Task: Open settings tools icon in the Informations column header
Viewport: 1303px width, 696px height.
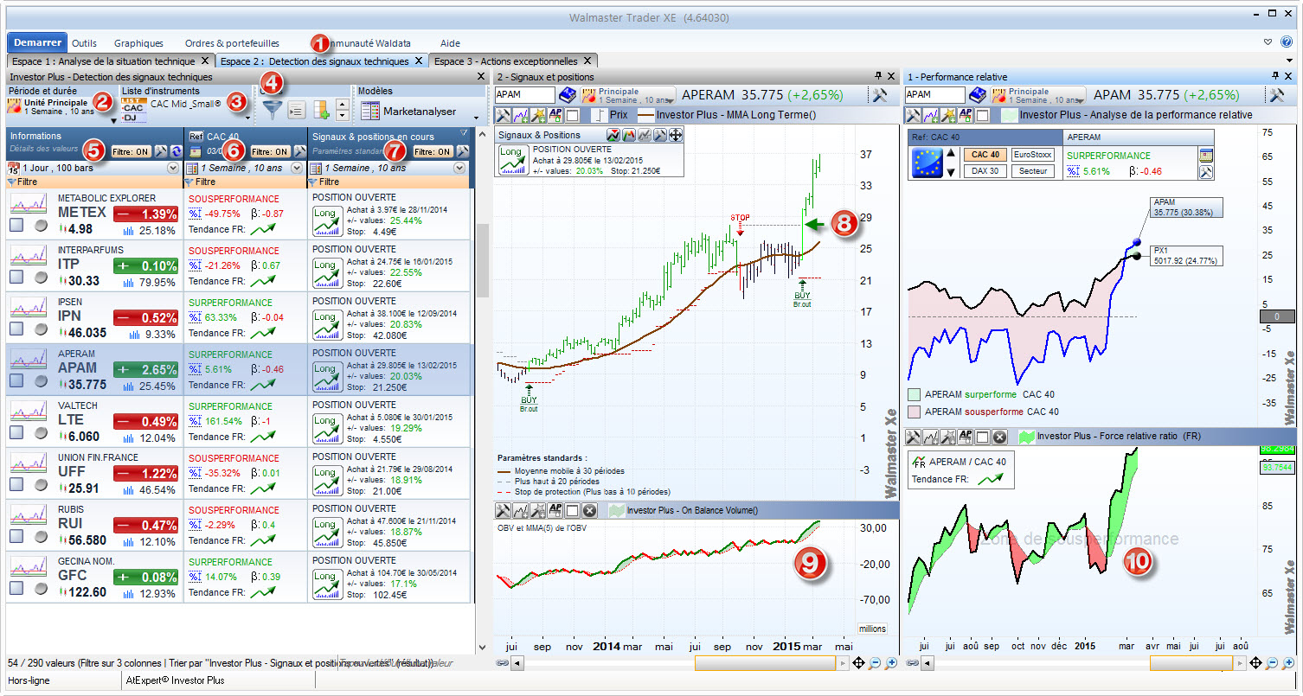Action: (161, 151)
